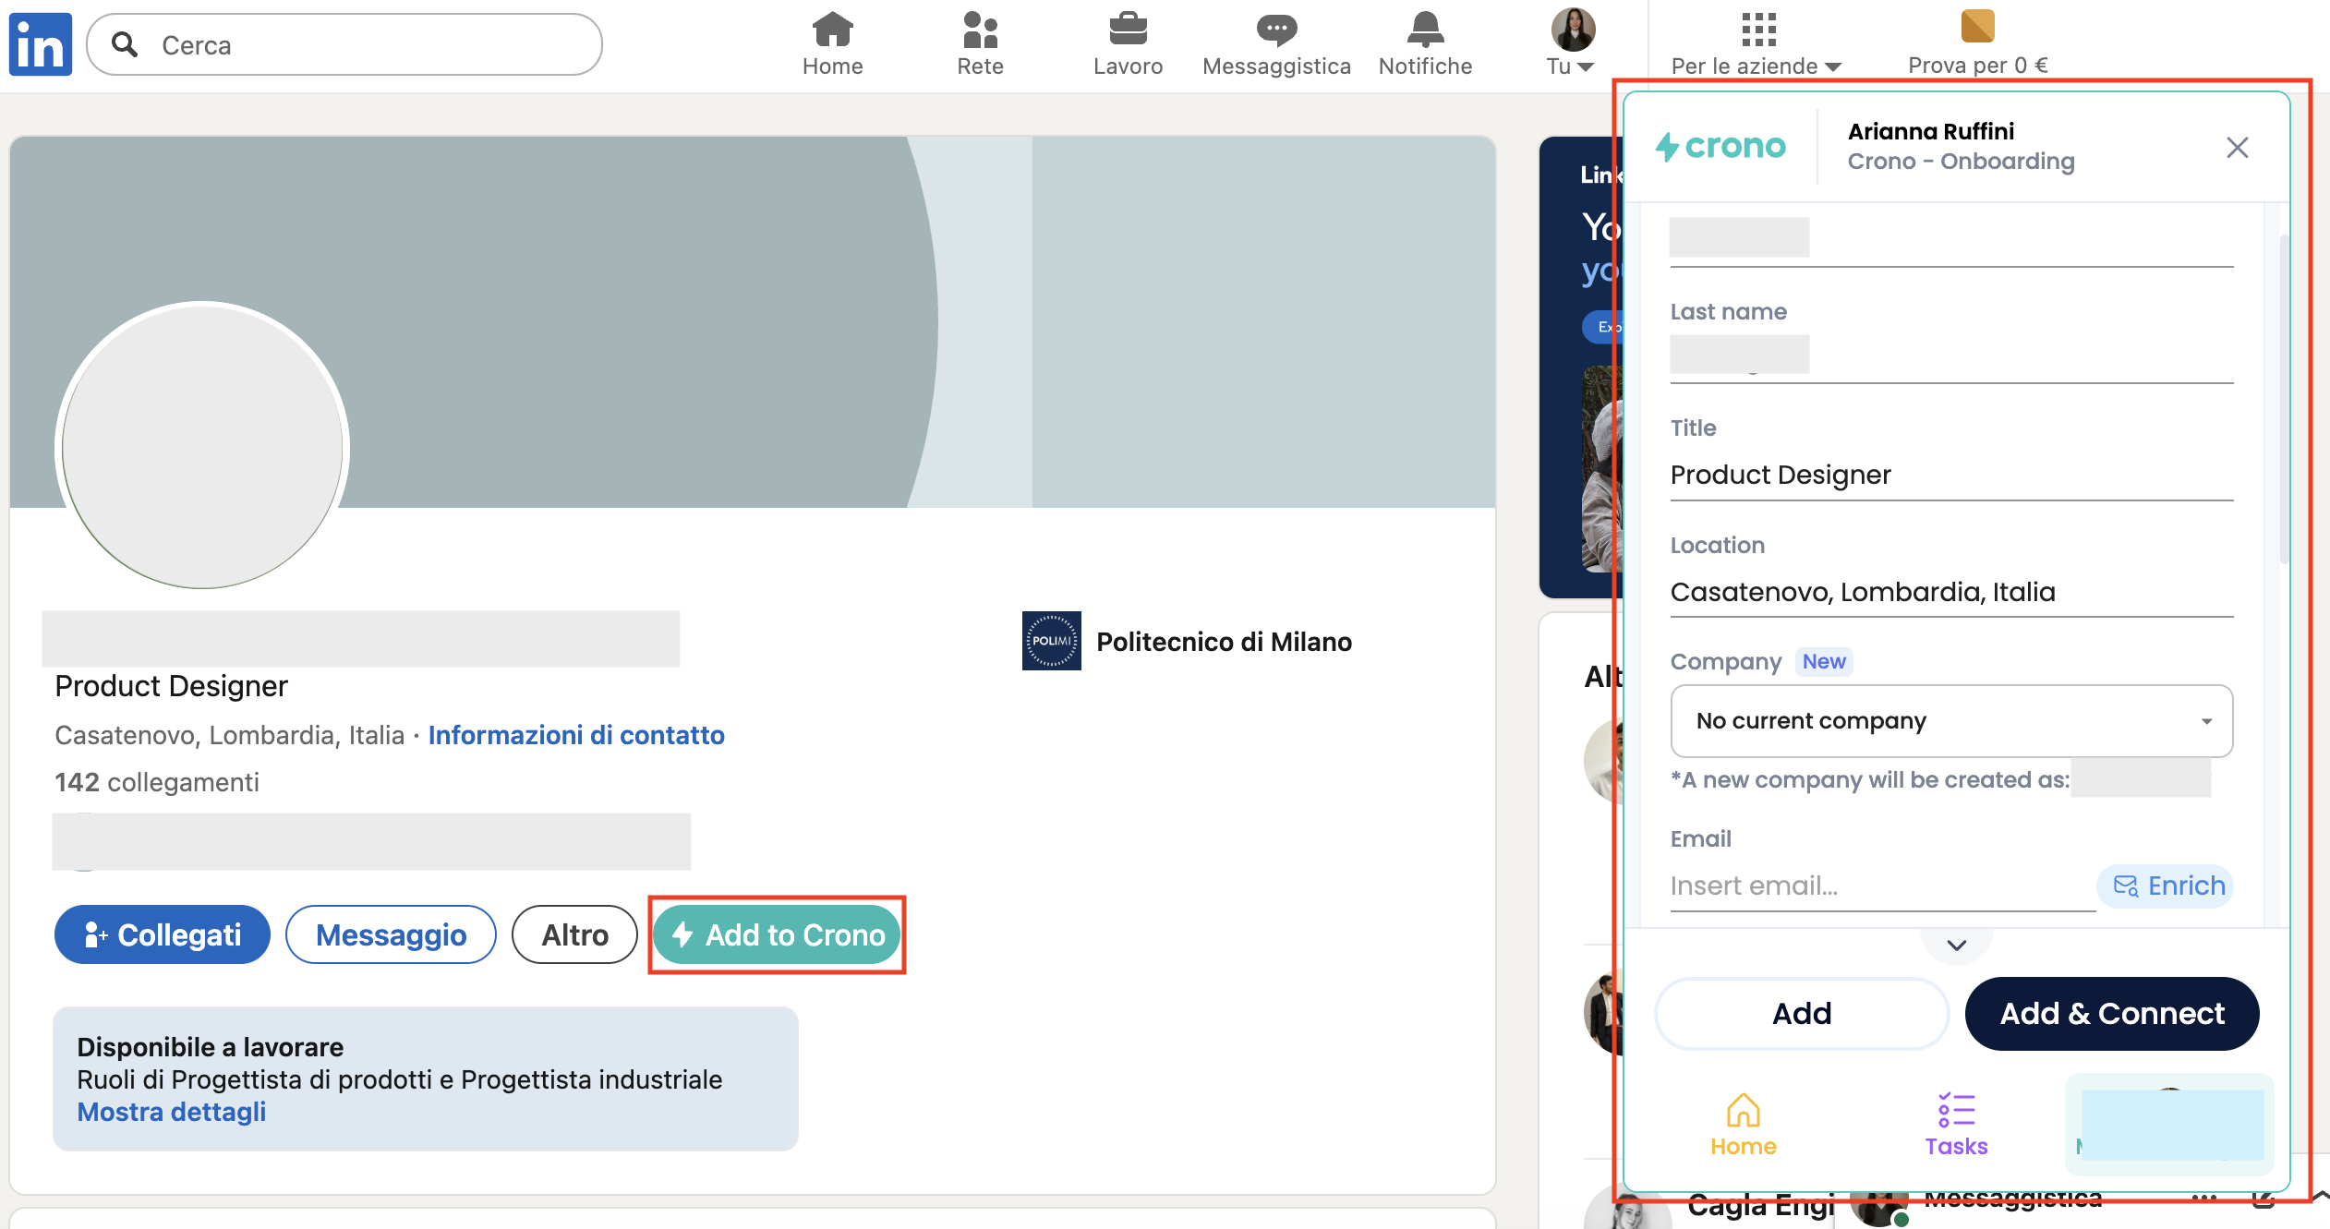This screenshot has height=1229, width=2330.
Task: Open the Notifiche bell icon
Action: pyautogui.click(x=1425, y=30)
